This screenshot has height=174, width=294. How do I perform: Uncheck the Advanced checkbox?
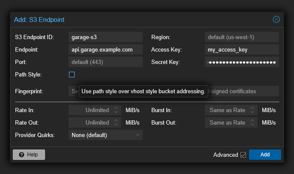(x=243, y=155)
